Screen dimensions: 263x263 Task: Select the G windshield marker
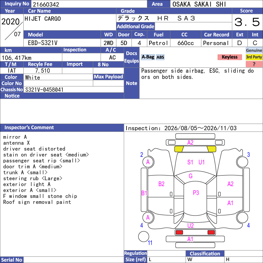(191, 176)
